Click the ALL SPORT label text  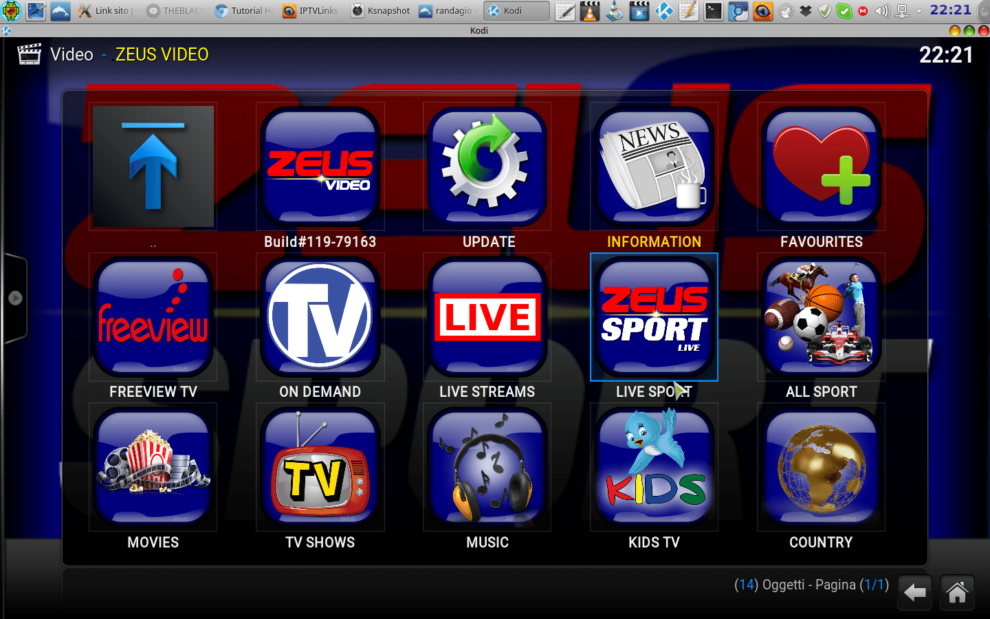coord(822,392)
